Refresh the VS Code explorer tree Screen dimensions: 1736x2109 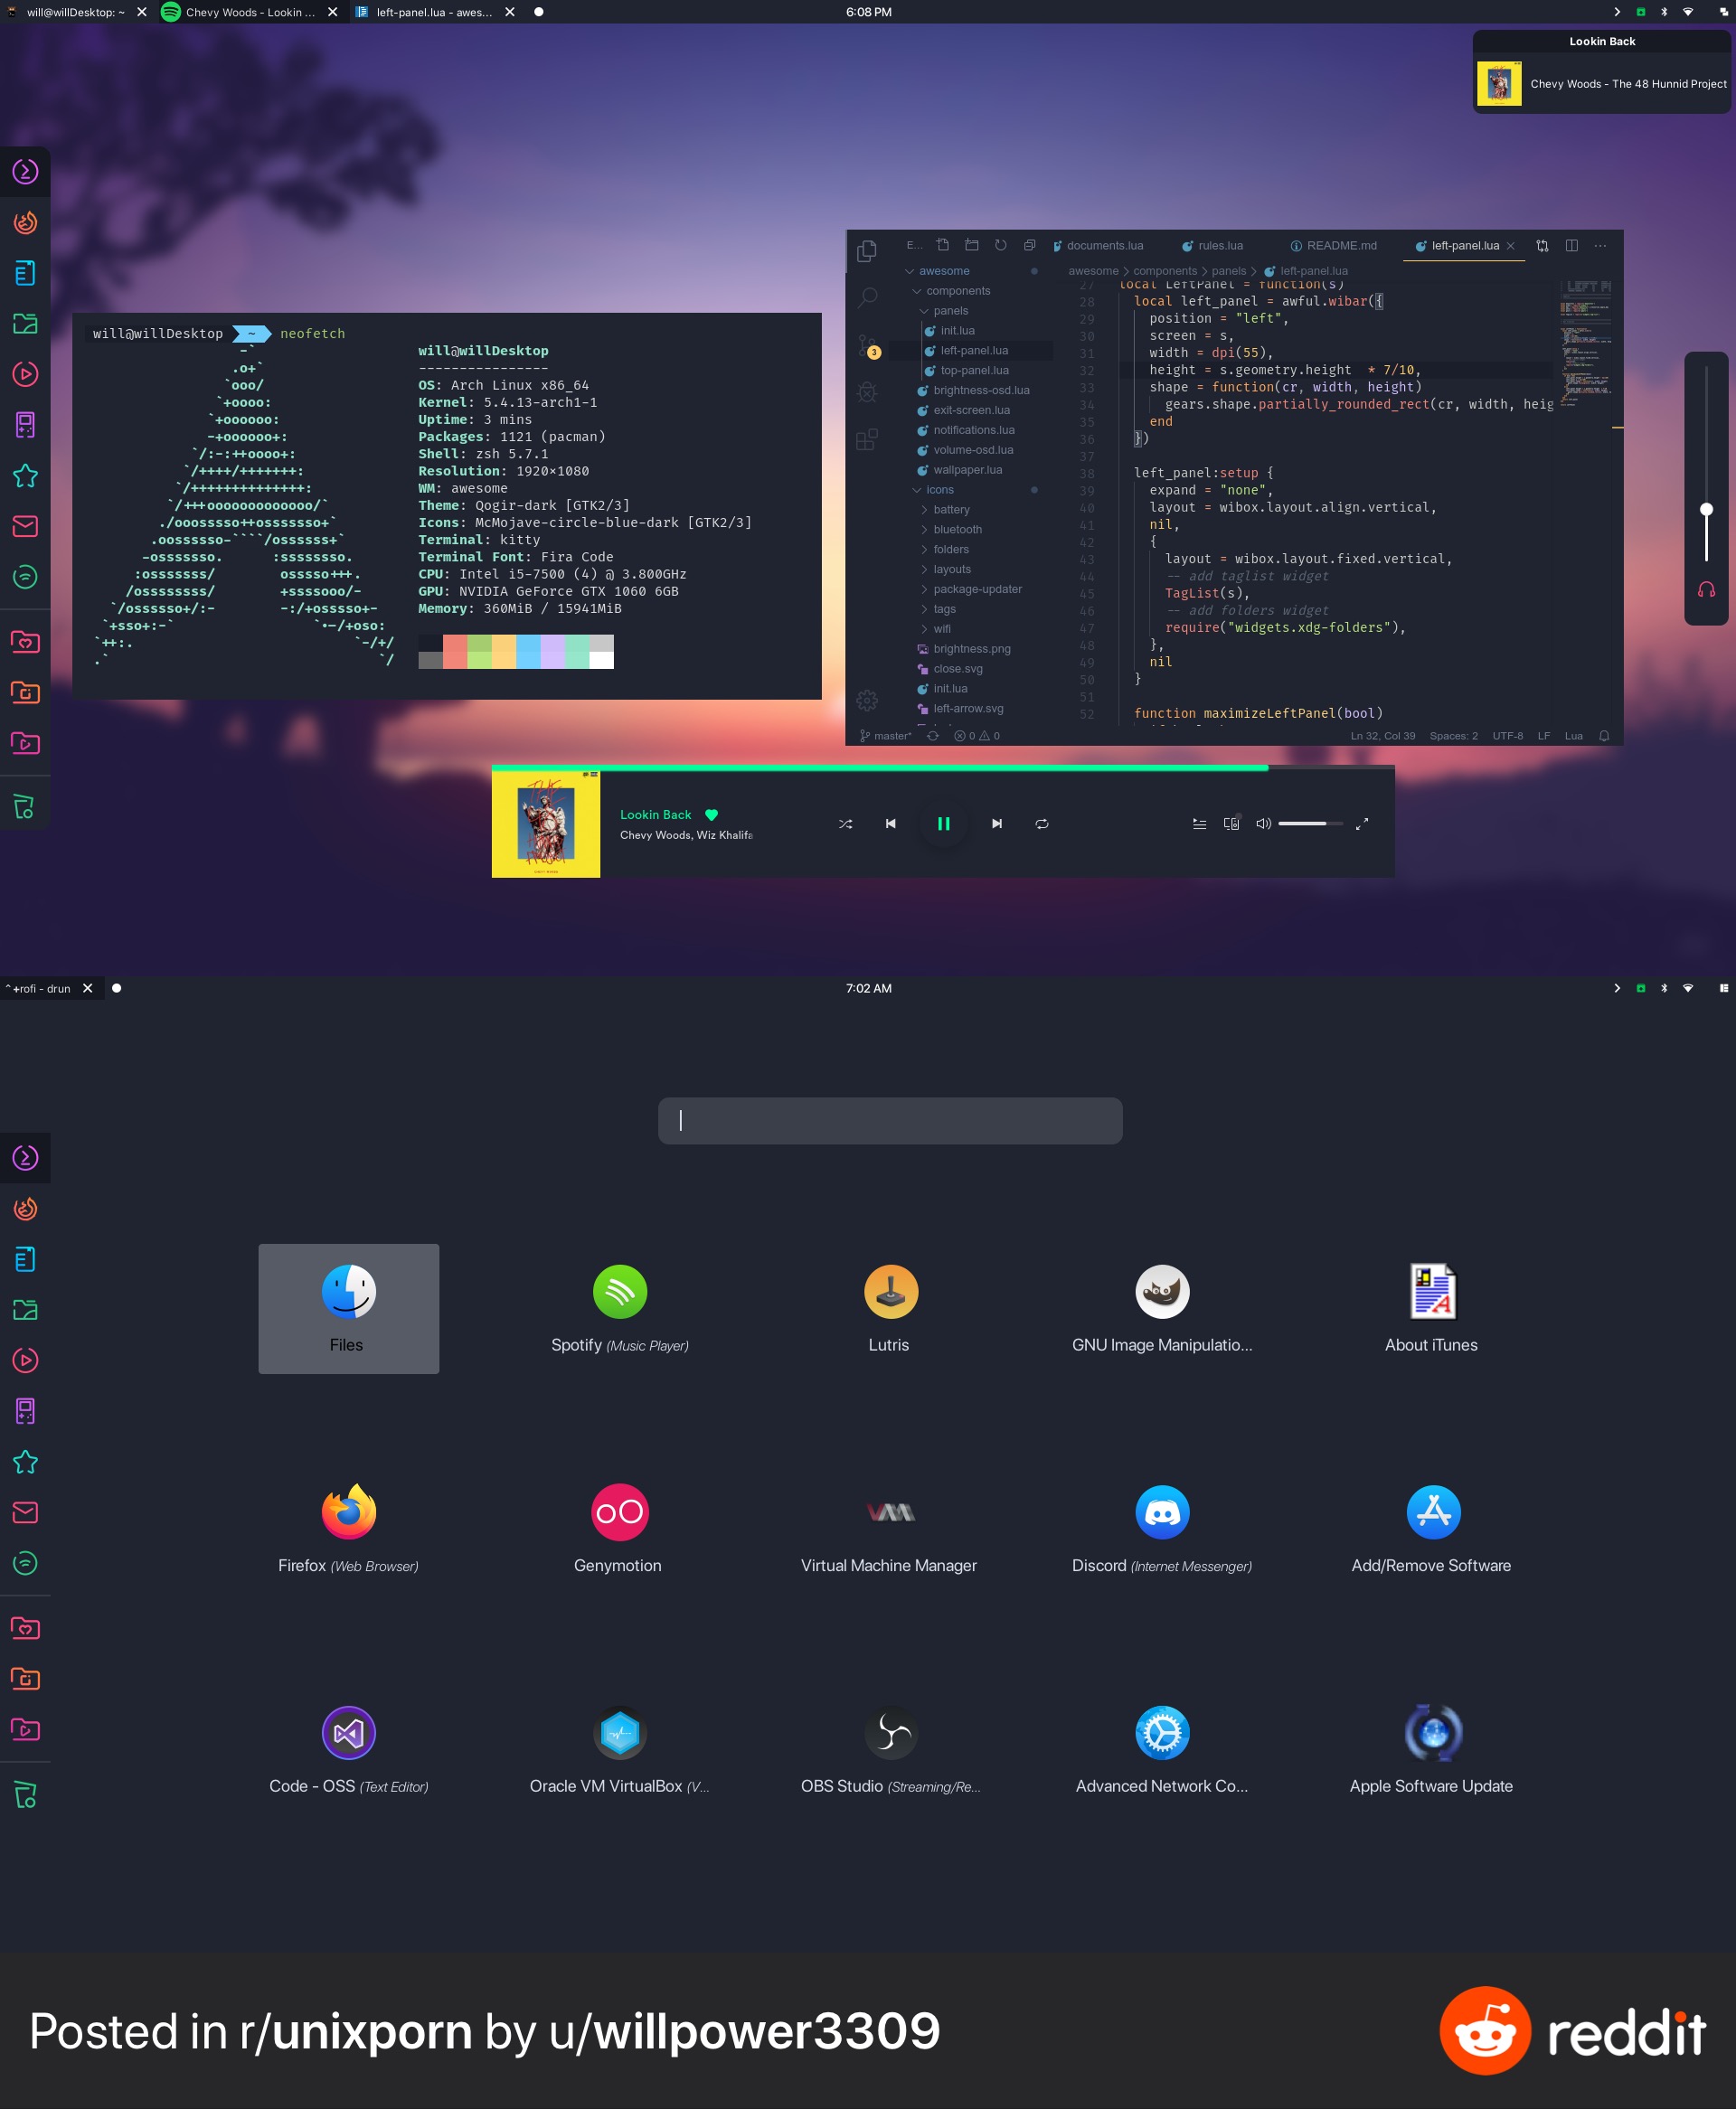coord(1000,245)
